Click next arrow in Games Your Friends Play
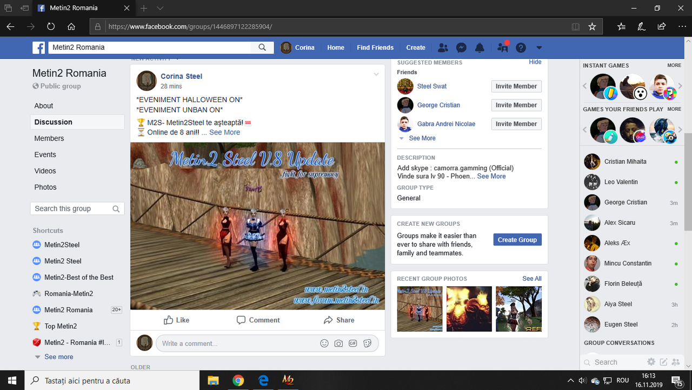Image resolution: width=692 pixels, height=390 pixels. (x=680, y=130)
